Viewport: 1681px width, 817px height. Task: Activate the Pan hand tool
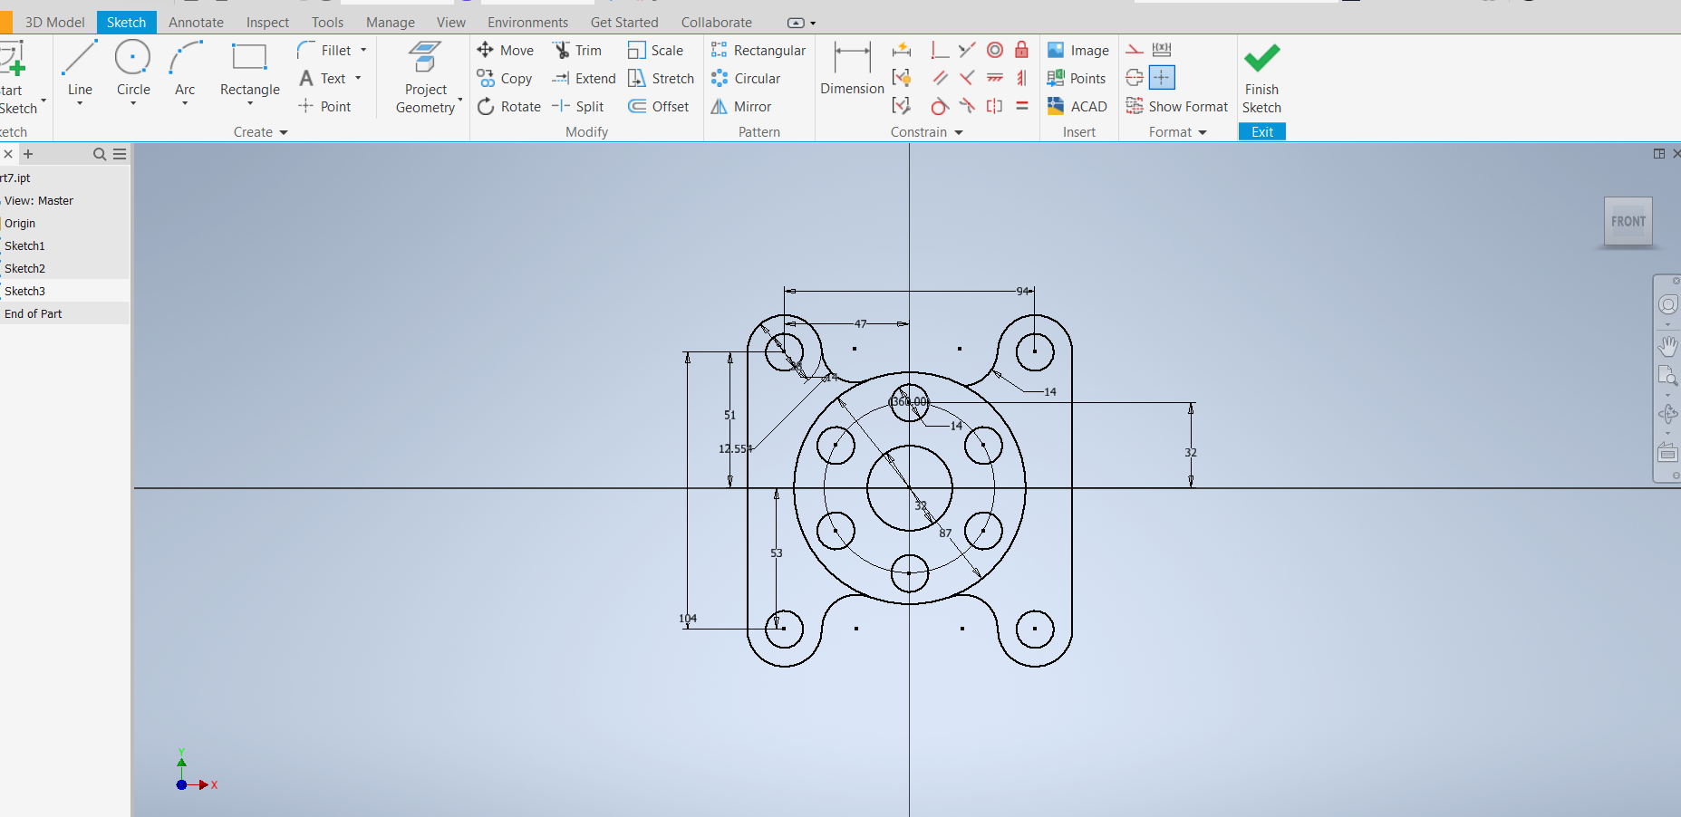[x=1667, y=345]
